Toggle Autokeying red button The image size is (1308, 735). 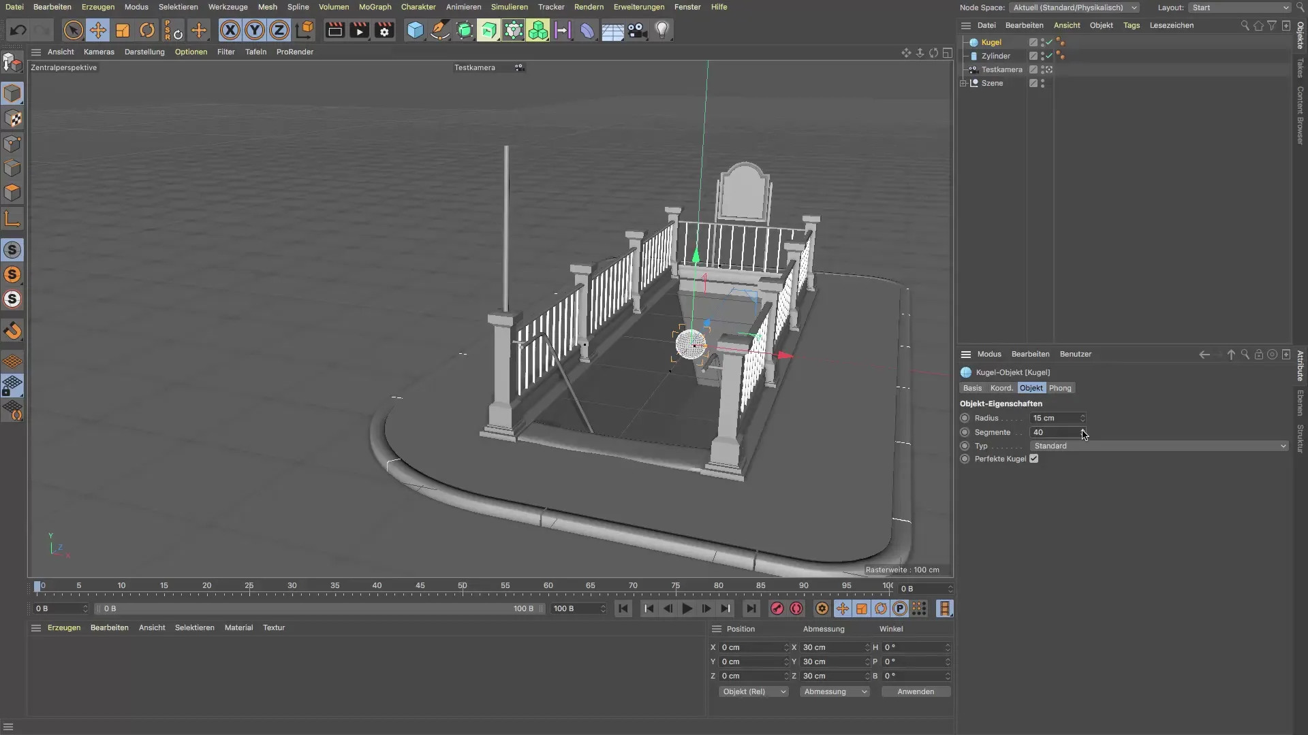coord(796,608)
